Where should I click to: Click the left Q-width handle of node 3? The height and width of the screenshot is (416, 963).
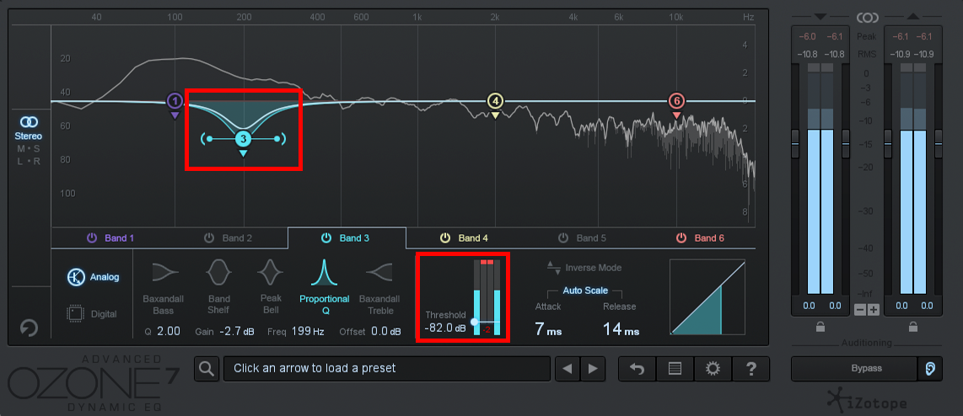pyautogui.click(x=208, y=139)
